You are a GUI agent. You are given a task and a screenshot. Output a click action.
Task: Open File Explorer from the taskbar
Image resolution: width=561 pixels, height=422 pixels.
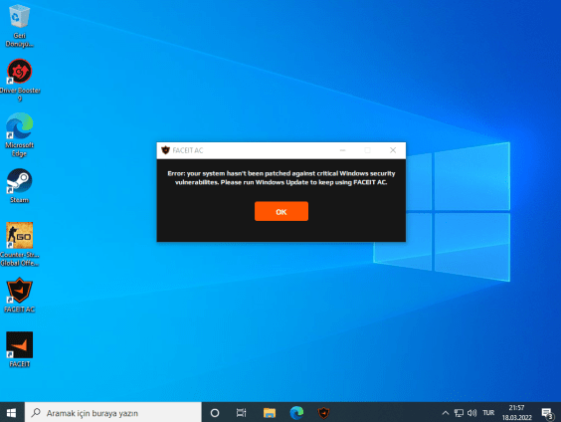(x=270, y=413)
